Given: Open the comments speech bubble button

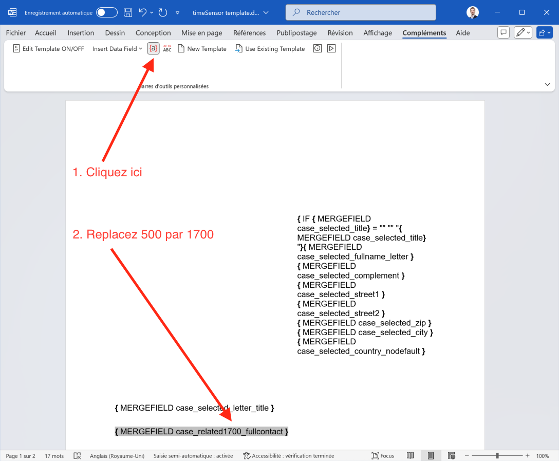Looking at the screenshot, I should pyautogui.click(x=504, y=32).
